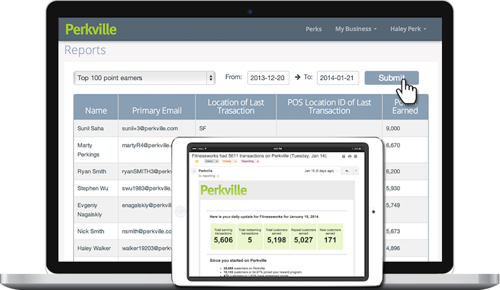This screenshot has width=500, height=290.
Task: Click the open-in-new-window icon in tablet email
Action: 355,156
